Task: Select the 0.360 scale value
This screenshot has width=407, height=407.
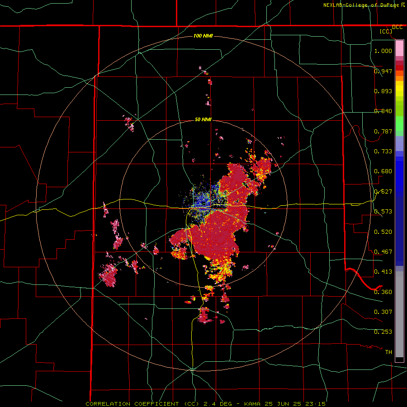Action: 383,292
